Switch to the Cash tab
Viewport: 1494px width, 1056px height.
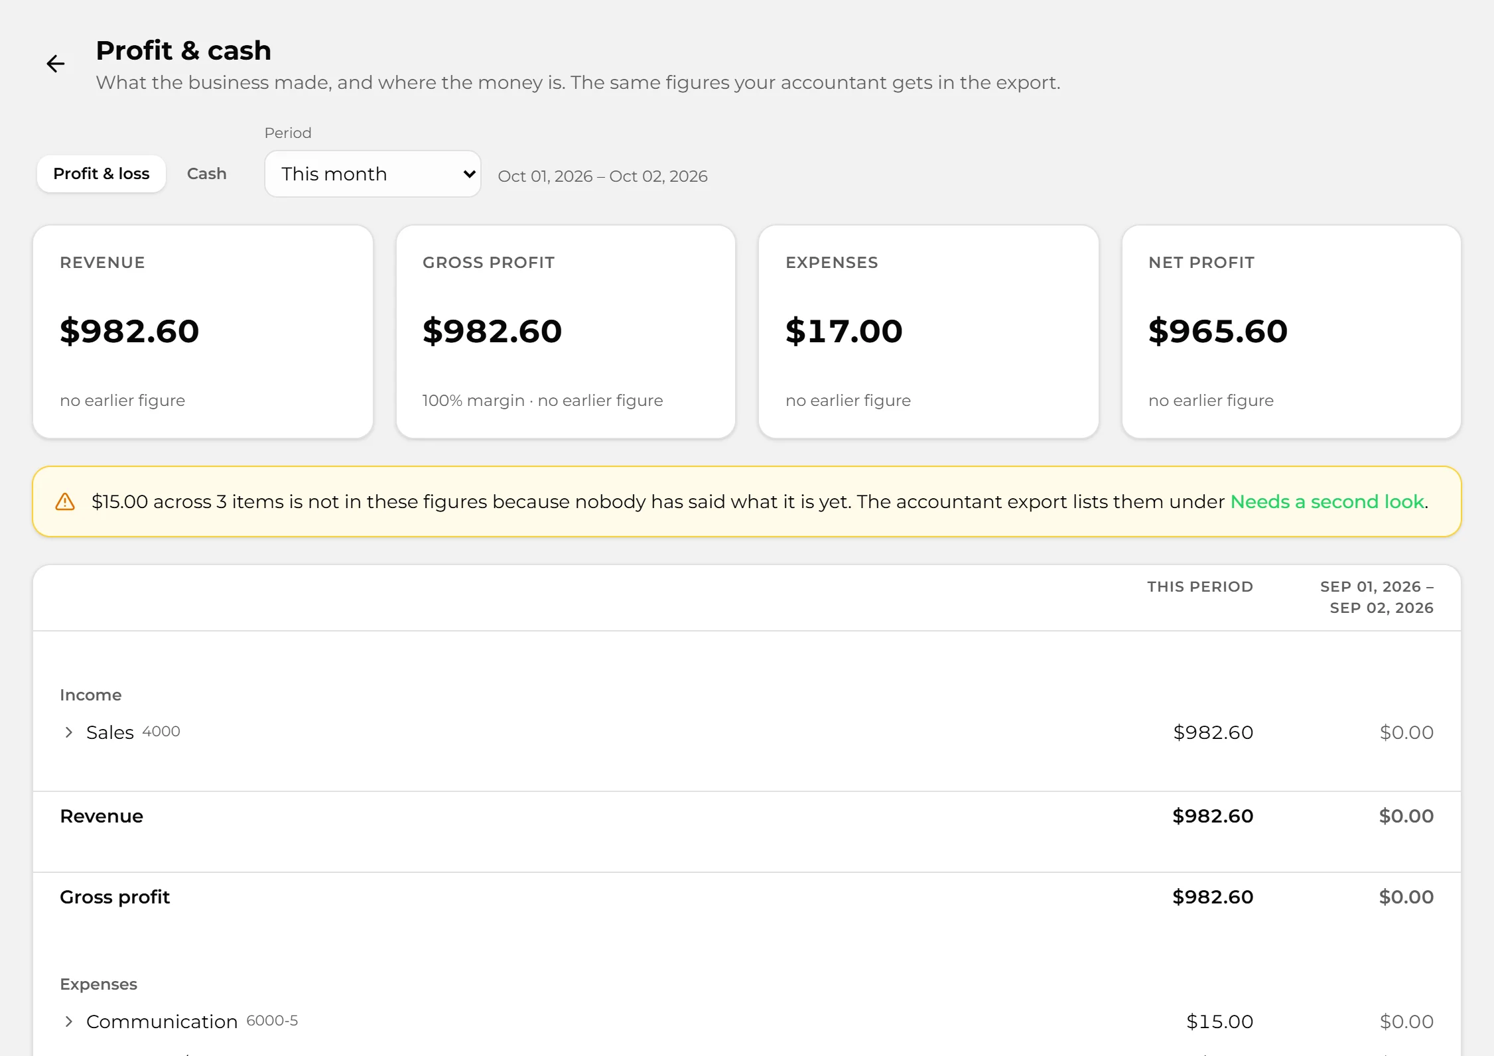[206, 174]
